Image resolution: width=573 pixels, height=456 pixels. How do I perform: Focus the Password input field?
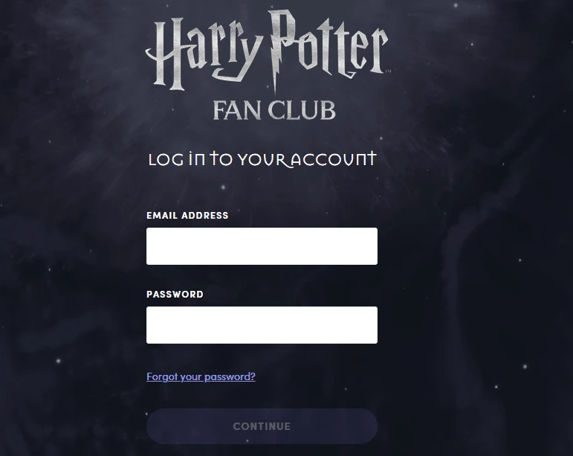click(x=262, y=325)
